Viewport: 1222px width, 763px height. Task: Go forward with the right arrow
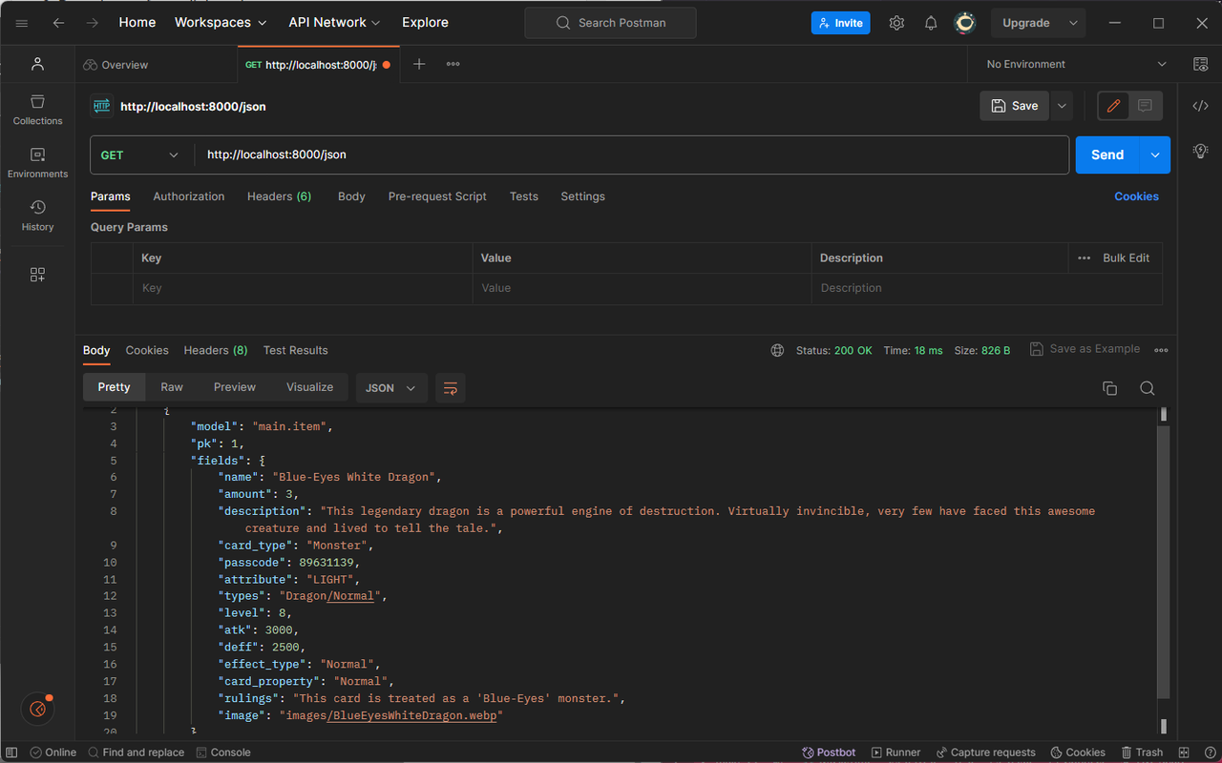(x=92, y=23)
